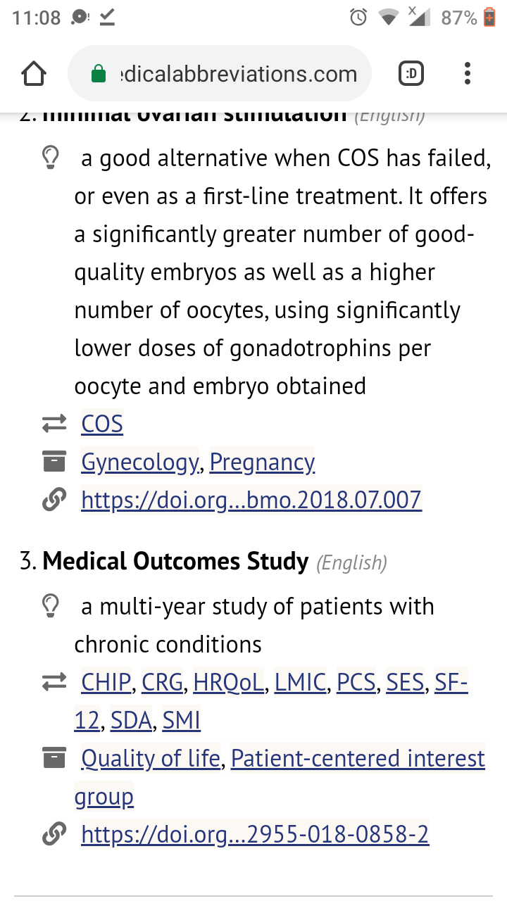Tap the archive box icon beside Gynecology
Viewport: 507px width, 901px height.
coord(54,462)
